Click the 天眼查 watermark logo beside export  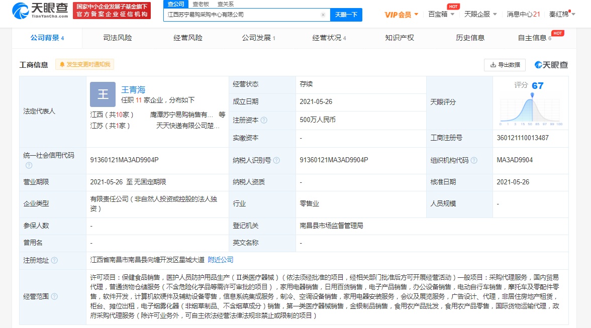(551, 65)
